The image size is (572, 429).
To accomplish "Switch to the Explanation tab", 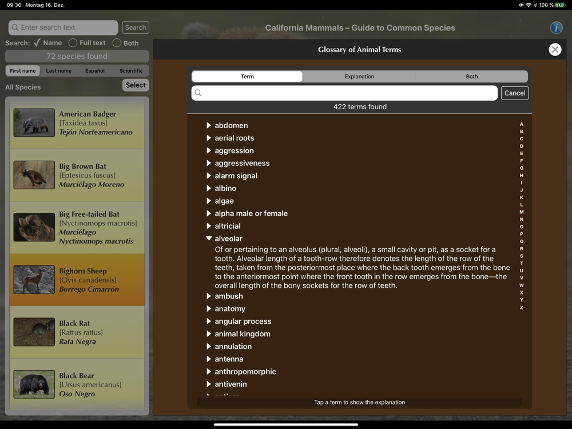I will 359,76.
